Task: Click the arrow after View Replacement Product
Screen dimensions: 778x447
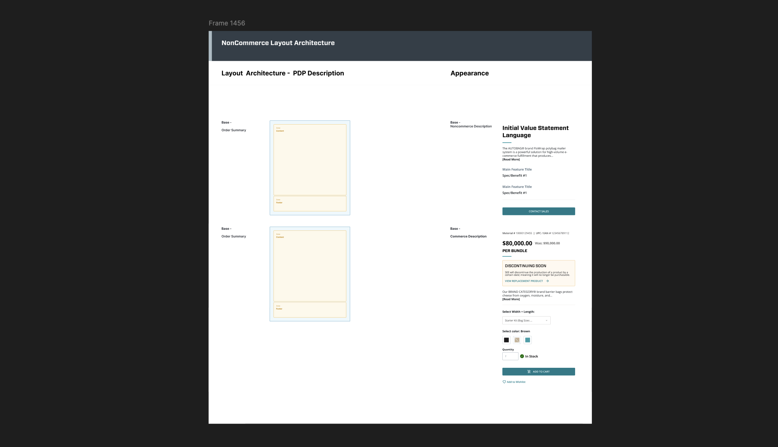Action: (x=547, y=281)
